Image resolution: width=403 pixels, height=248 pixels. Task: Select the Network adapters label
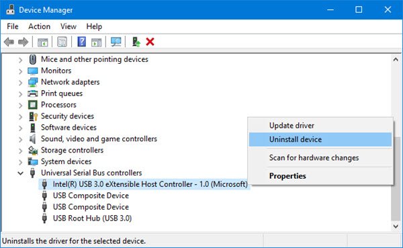[x=70, y=82]
